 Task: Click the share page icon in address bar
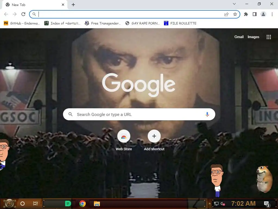tap(226, 14)
